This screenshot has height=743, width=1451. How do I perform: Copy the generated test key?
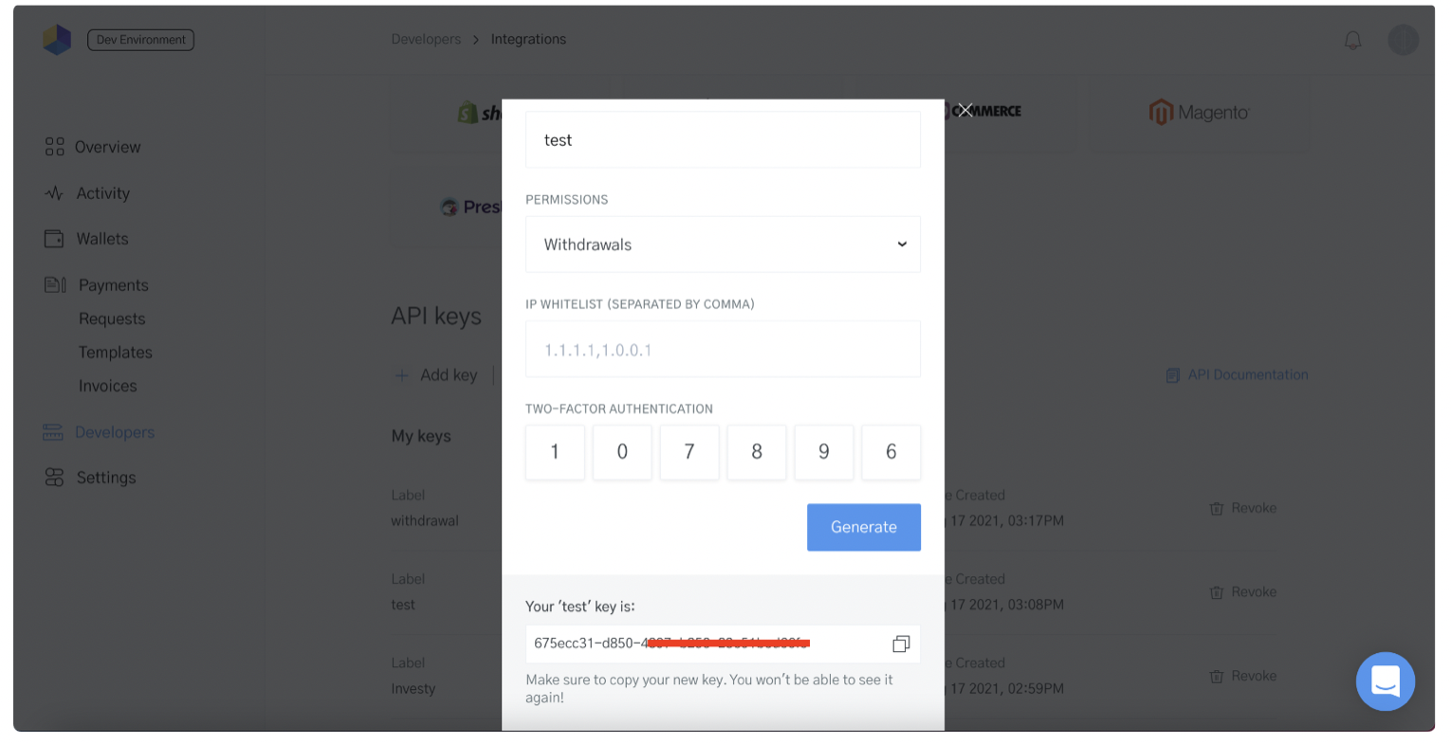point(900,644)
